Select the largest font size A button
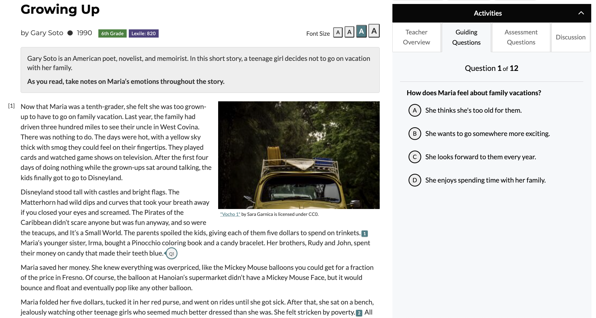This screenshot has height=318, width=596. [374, 31]
